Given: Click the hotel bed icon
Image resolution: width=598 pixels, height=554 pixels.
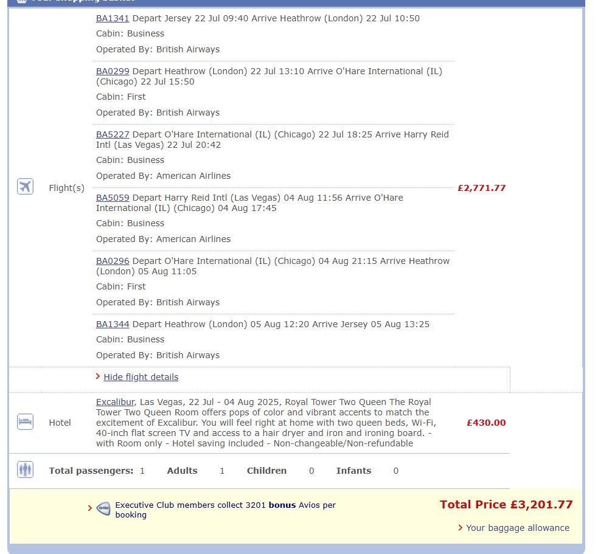Looking at the screenshot, I should click(25, 422).
